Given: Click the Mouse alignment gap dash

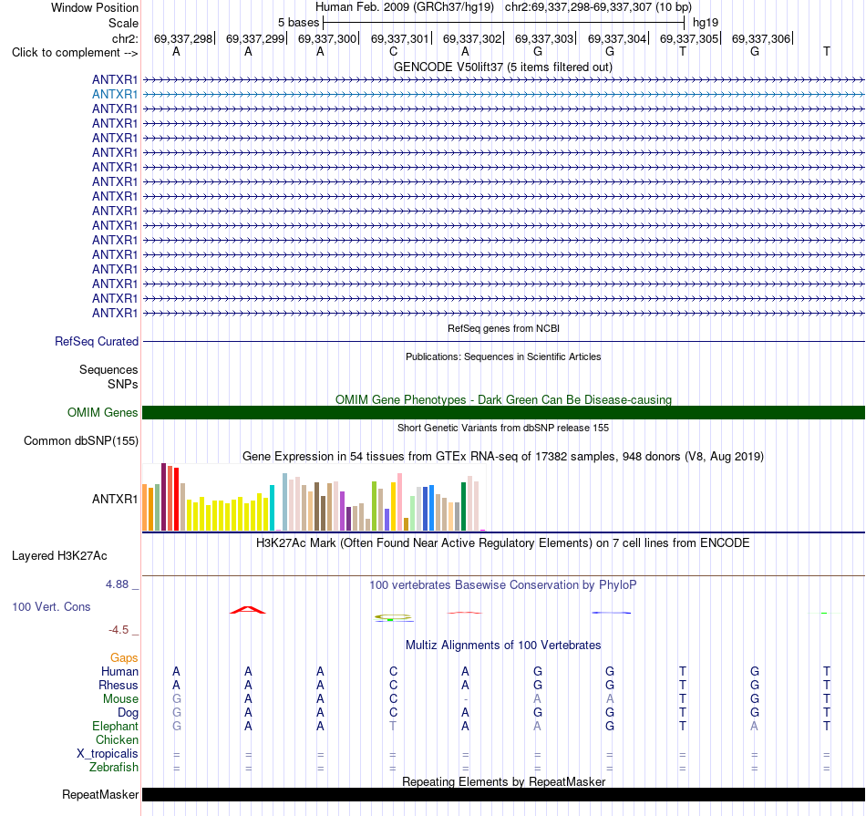Looking at the screenshot, I should point(466,699).
